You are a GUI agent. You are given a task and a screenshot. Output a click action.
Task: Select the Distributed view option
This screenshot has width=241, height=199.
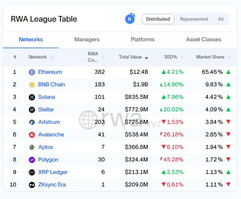pos(158,19)
